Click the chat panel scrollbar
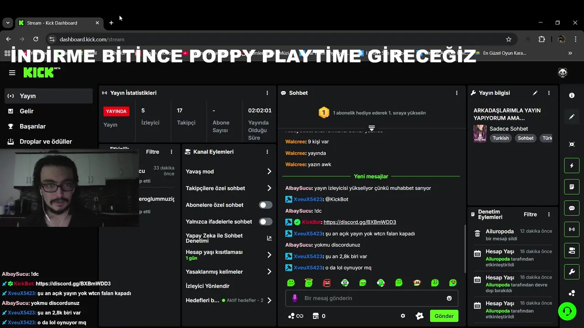 464,248
